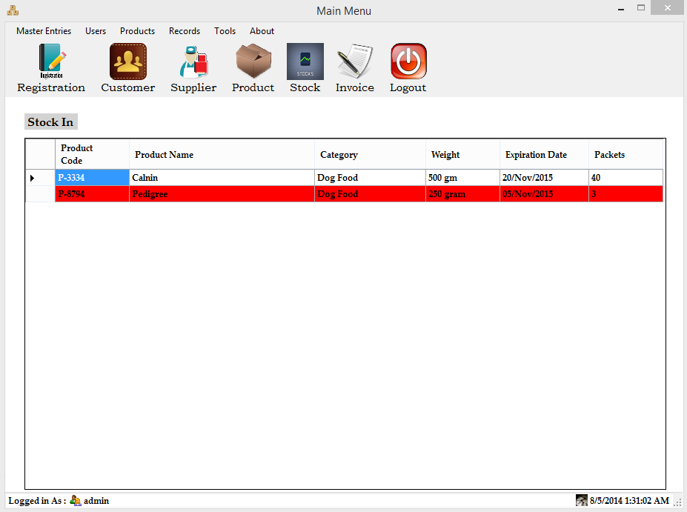
Task: Open the Product box icon
Action: [253, 61]
